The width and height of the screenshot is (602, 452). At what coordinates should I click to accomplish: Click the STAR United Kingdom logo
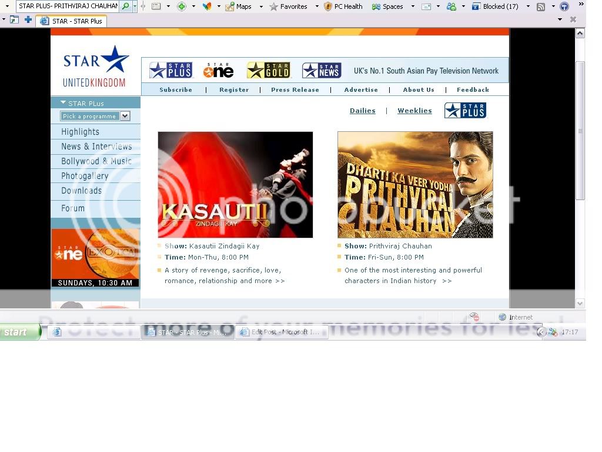point(95,66)
